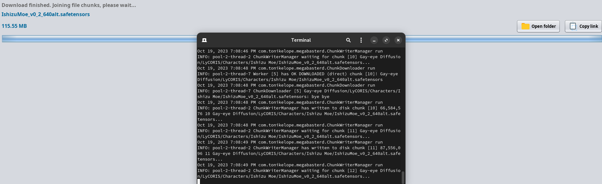This screenshot has width=602, height=184.
Task: Expand the Terminal hamburger options
Action: (x=361, y=40)
